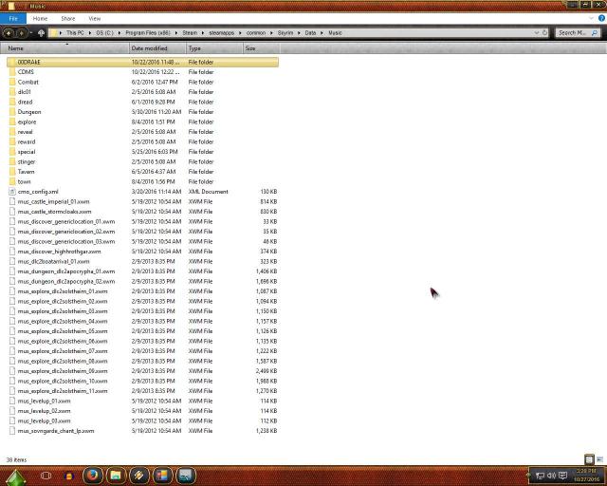Open the View ribbon tab
The height and width of the screenshot is (486, 607).
tap(95, 19)
